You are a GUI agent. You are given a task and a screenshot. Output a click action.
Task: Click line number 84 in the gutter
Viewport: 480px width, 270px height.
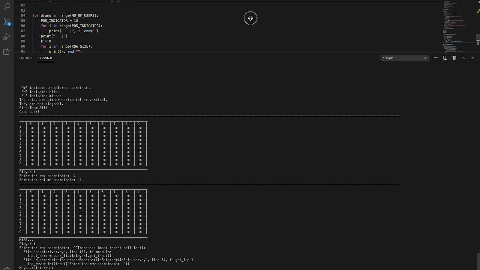point(23,16)
